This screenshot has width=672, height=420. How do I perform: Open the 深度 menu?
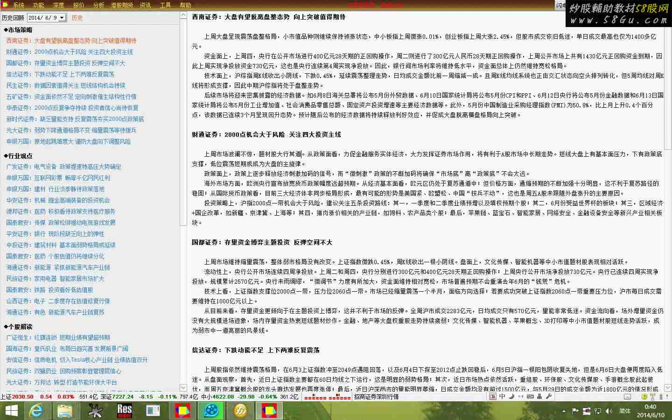point(58,5)
